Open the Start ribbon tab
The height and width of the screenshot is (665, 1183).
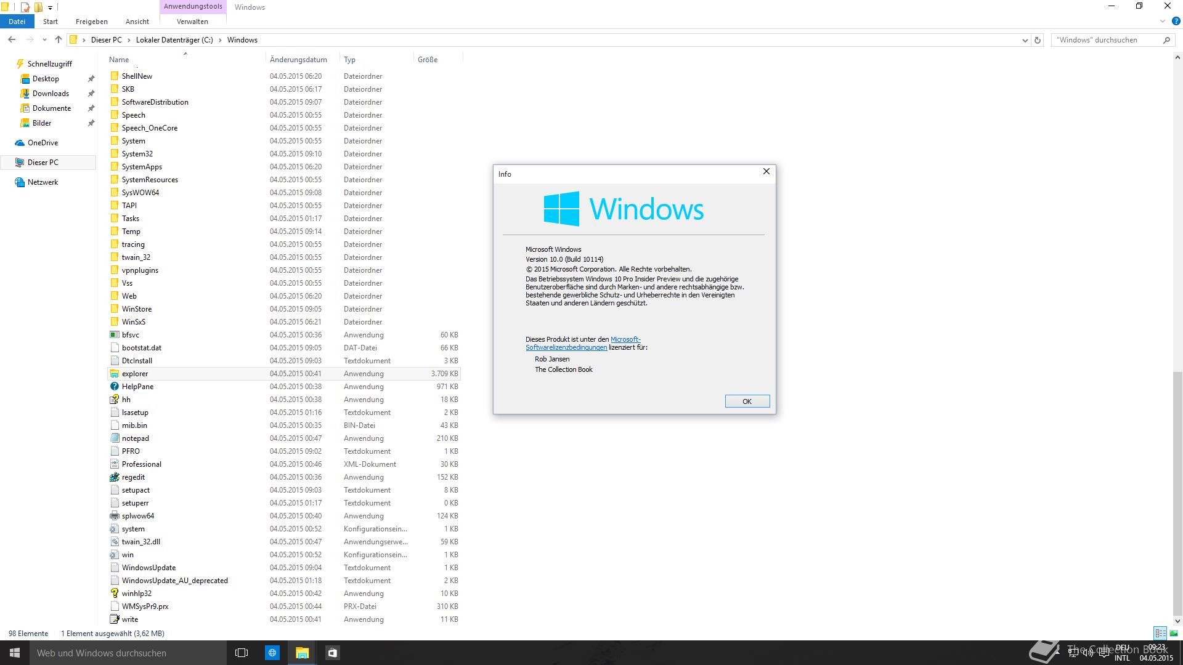click(51, 21)
